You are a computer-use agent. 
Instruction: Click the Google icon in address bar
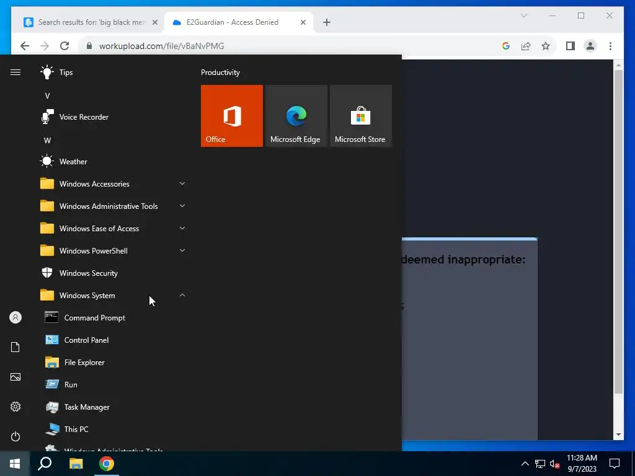pos(506,46)
